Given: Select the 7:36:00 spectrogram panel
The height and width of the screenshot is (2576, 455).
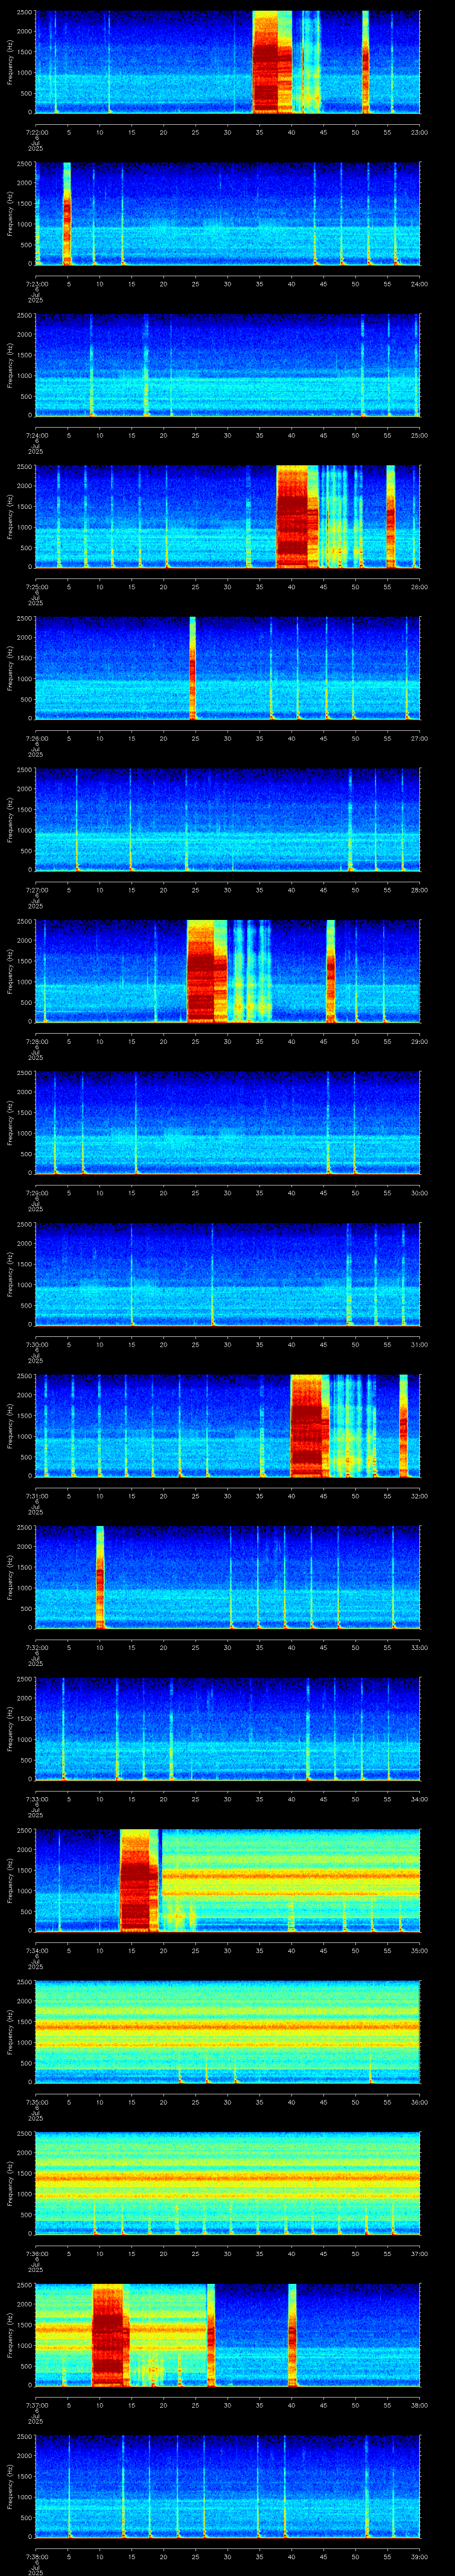Looking at the screenshot, I should tap(227, 2183).
